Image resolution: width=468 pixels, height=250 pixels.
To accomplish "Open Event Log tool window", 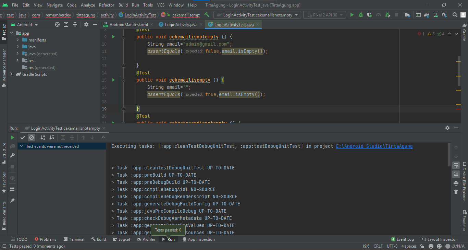I will 403,239.
